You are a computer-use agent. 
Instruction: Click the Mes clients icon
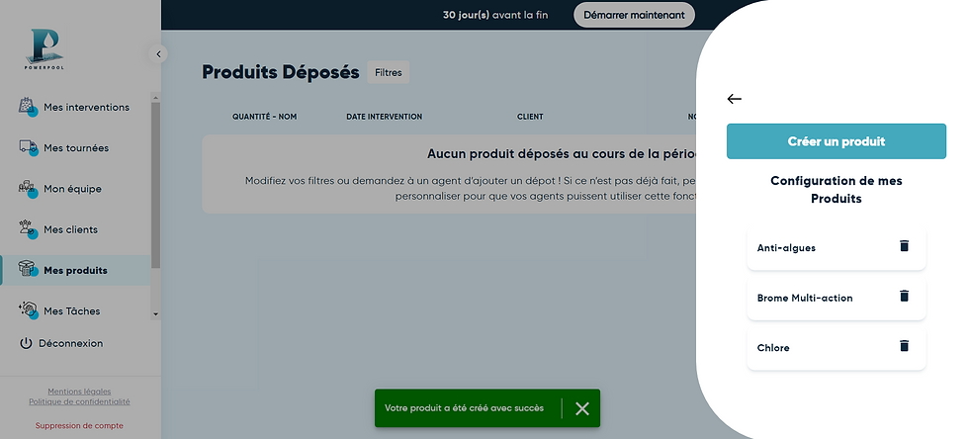click(28, 228)
